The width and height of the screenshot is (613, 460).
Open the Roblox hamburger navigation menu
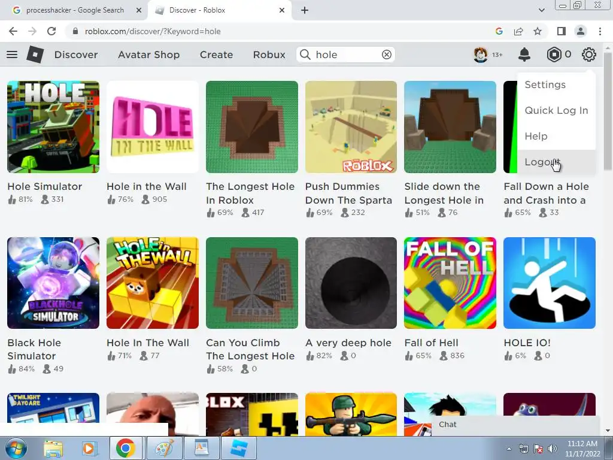12,55
